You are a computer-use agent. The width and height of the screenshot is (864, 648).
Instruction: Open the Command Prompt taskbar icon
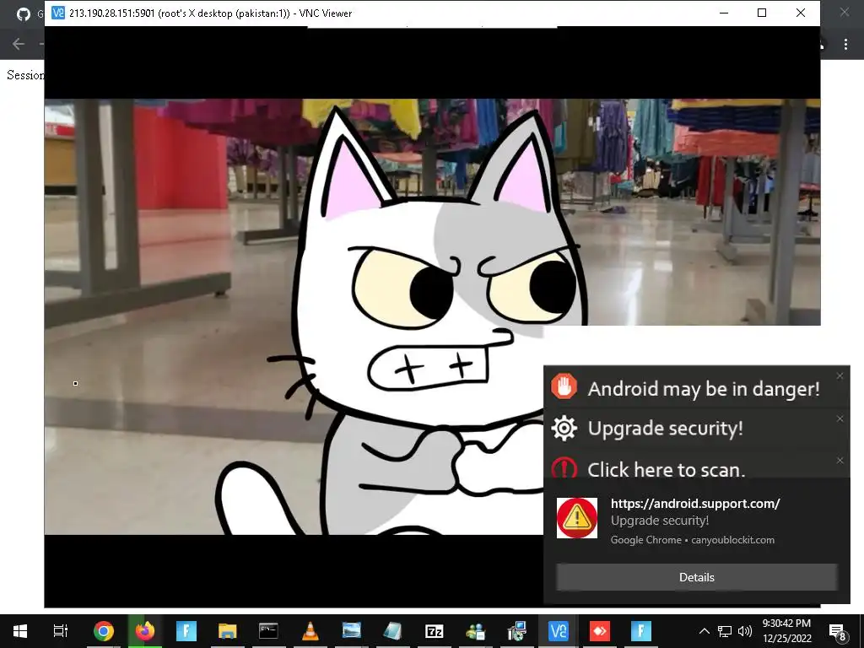[x=268, y=631]
